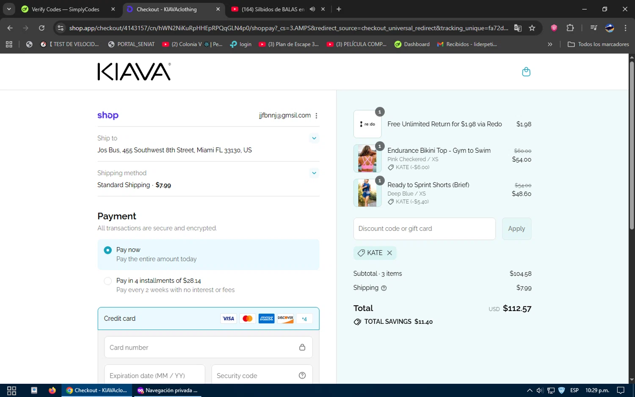Show more hidden bookmarks chevron
This screenshot has width=635, height=397.
coord(550,44)
